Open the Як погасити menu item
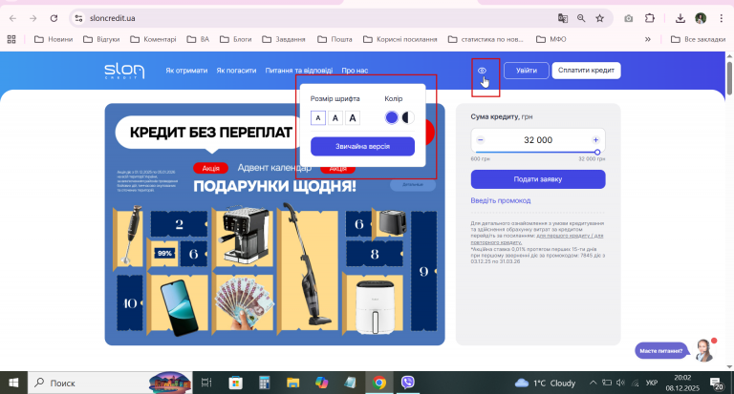The image size is (734, 394). click(236, 71)
